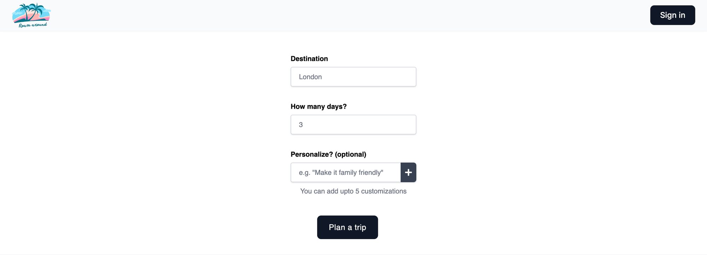Click the "Personalize? (optional)" label
Screen dimensions: 707x255
point(328,154)
